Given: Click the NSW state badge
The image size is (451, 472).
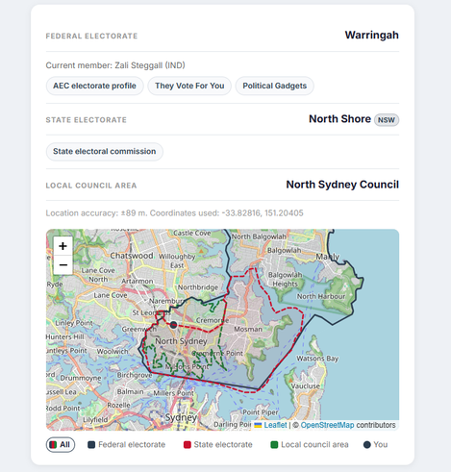Looking at the screenshot, I should 387,120.
